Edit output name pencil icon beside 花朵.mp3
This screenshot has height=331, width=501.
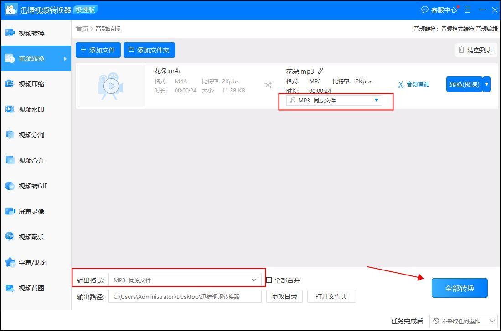coord(320,71)
